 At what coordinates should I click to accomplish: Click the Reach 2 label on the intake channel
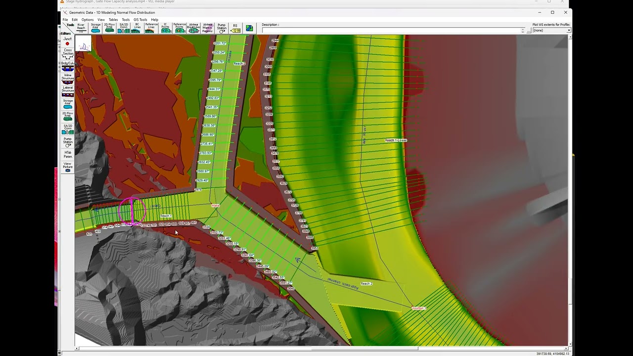239,64
